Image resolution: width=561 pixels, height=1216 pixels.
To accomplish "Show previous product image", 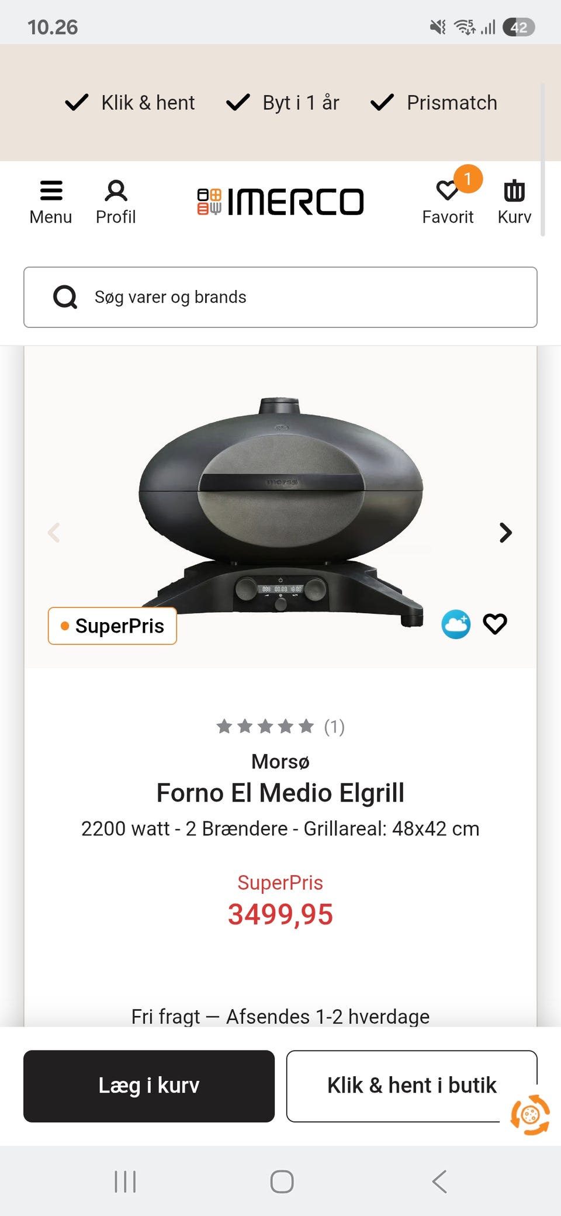I will click(x=54, y=533).
